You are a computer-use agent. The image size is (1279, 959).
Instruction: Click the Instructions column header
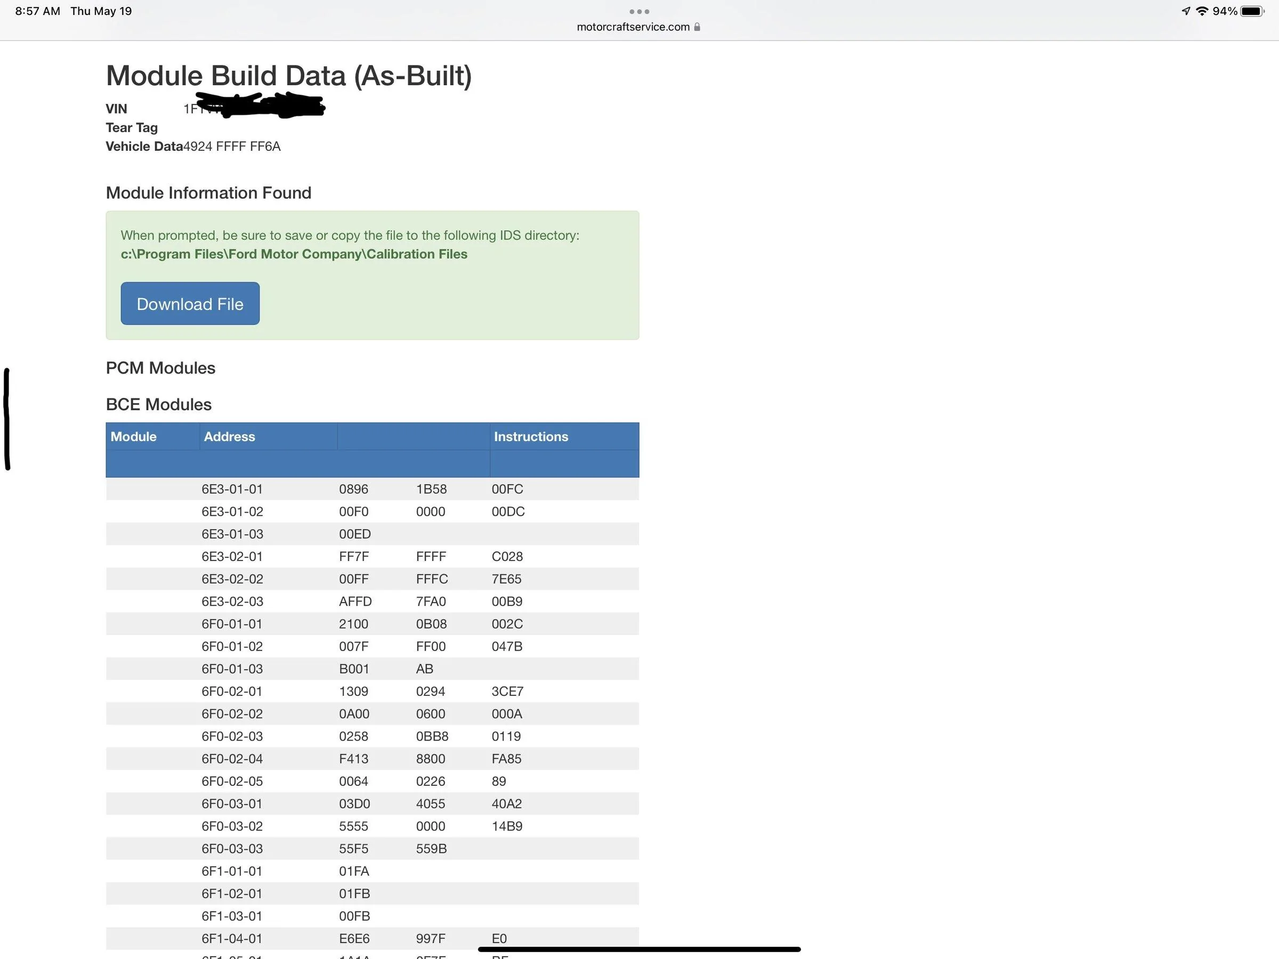[530, 436]
